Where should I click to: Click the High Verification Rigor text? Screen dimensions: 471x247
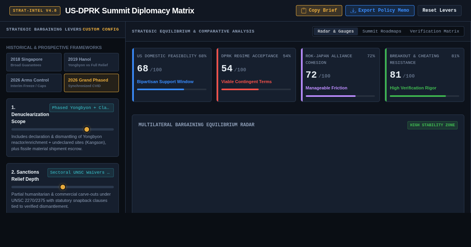click(x=413, y=88)
